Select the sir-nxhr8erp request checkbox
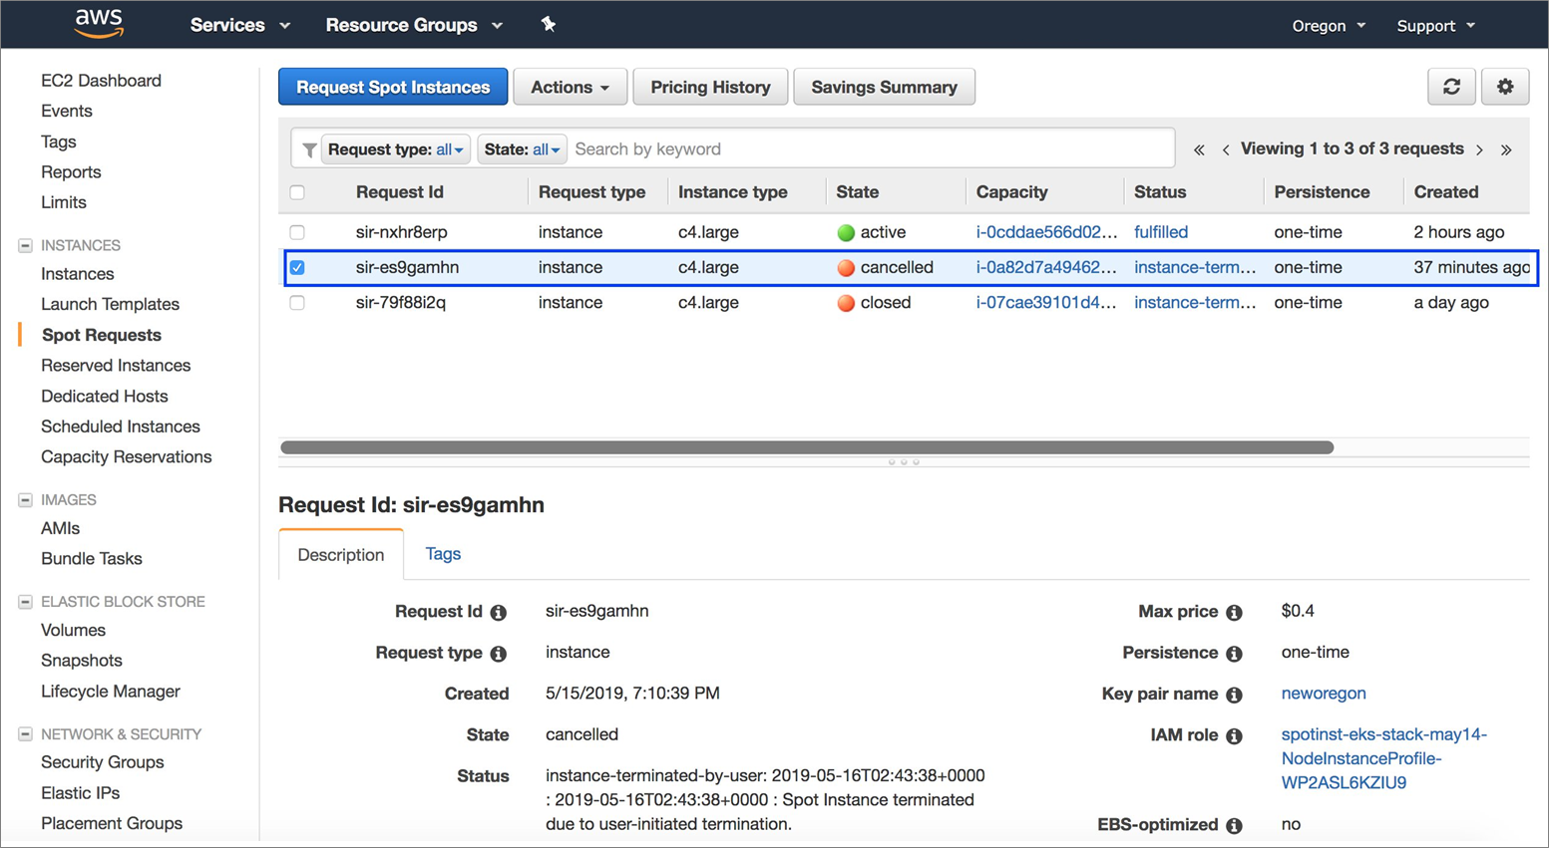The image size is (1549, 848). 297,232
